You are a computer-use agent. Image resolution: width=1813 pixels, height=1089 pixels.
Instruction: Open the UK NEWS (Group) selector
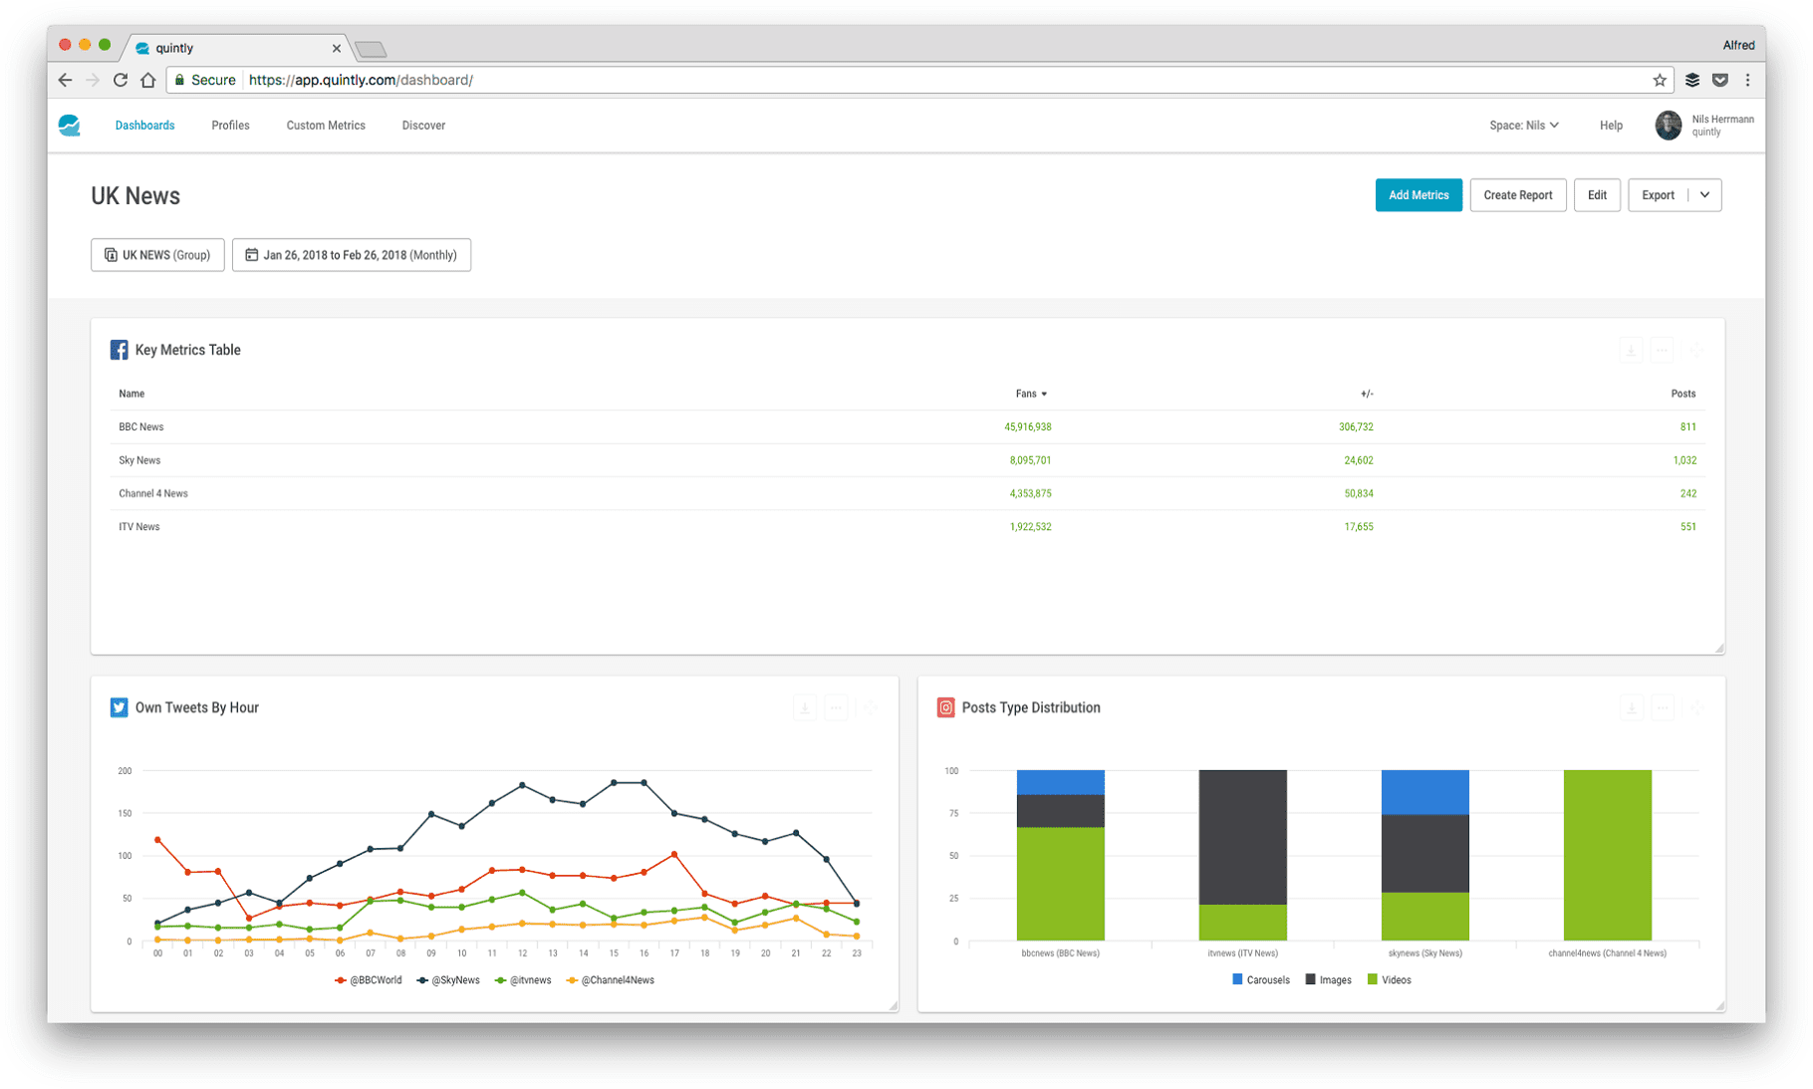[157, 255]
